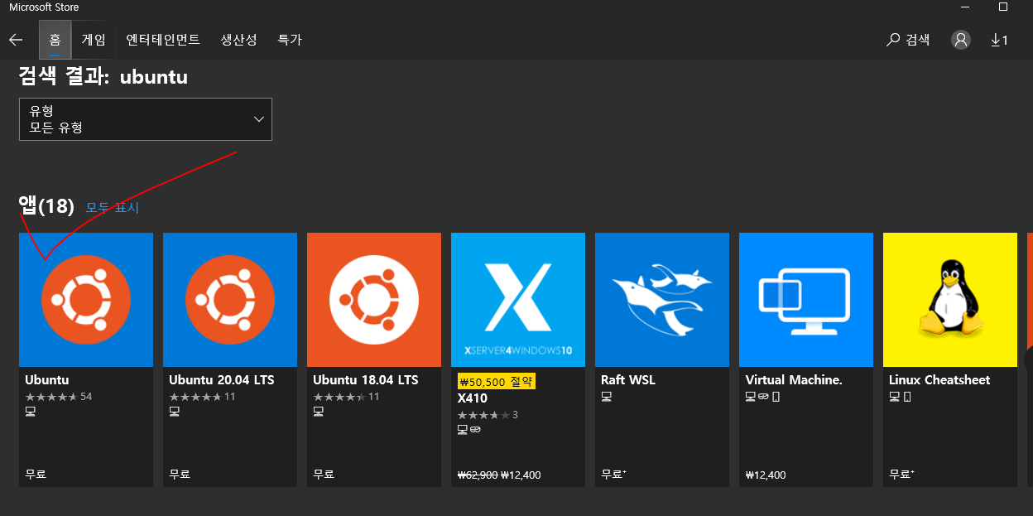
Task: Open the Ubuntu 20.04 LTS tile image
Action: coord(230,300)
